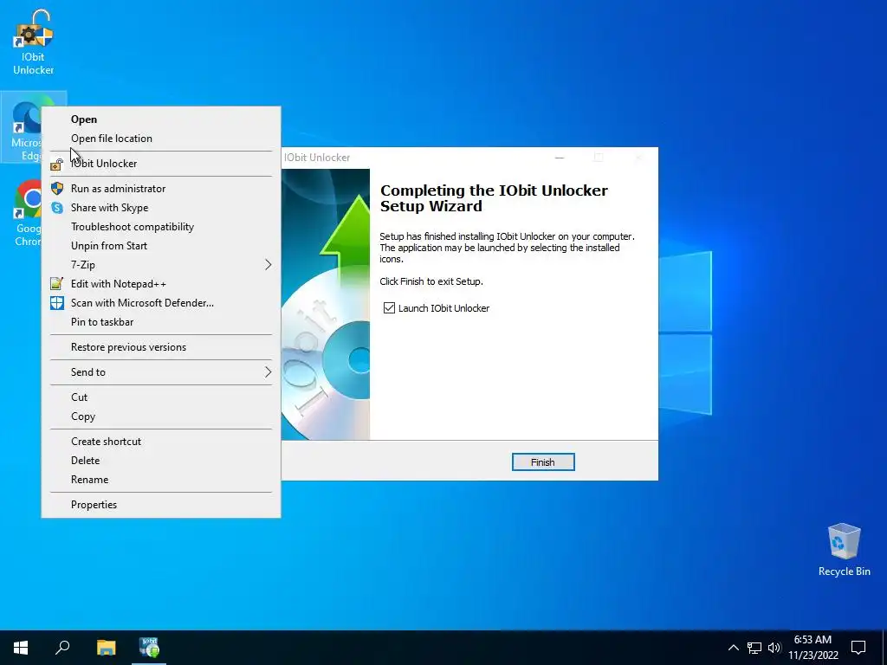Open taskbar search magnifier
This screenshot has width=887, height=665.
pos(62,648)
